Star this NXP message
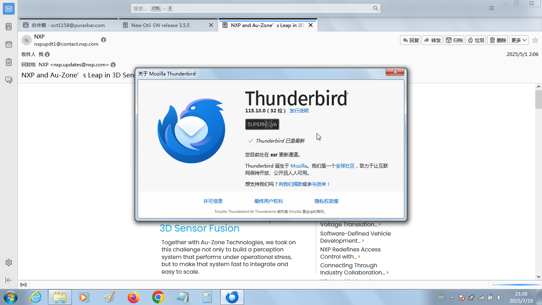Image resolution: width=542 pixels, height=305 pixels. coord(535,40)
